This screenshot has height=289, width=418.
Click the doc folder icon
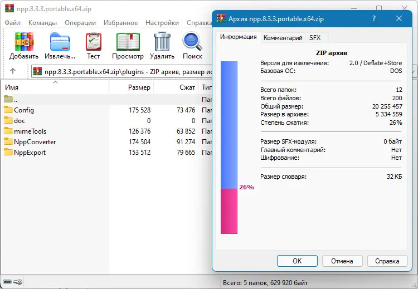(8, 120)
